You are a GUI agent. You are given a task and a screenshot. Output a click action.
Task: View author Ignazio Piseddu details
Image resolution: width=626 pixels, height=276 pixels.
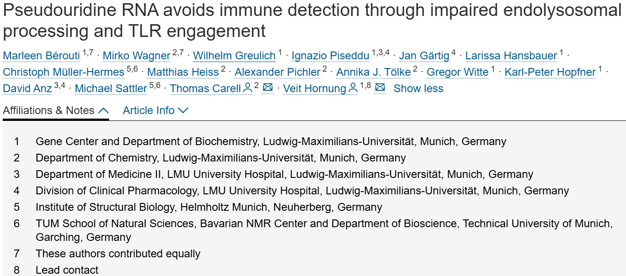point(330,56)
